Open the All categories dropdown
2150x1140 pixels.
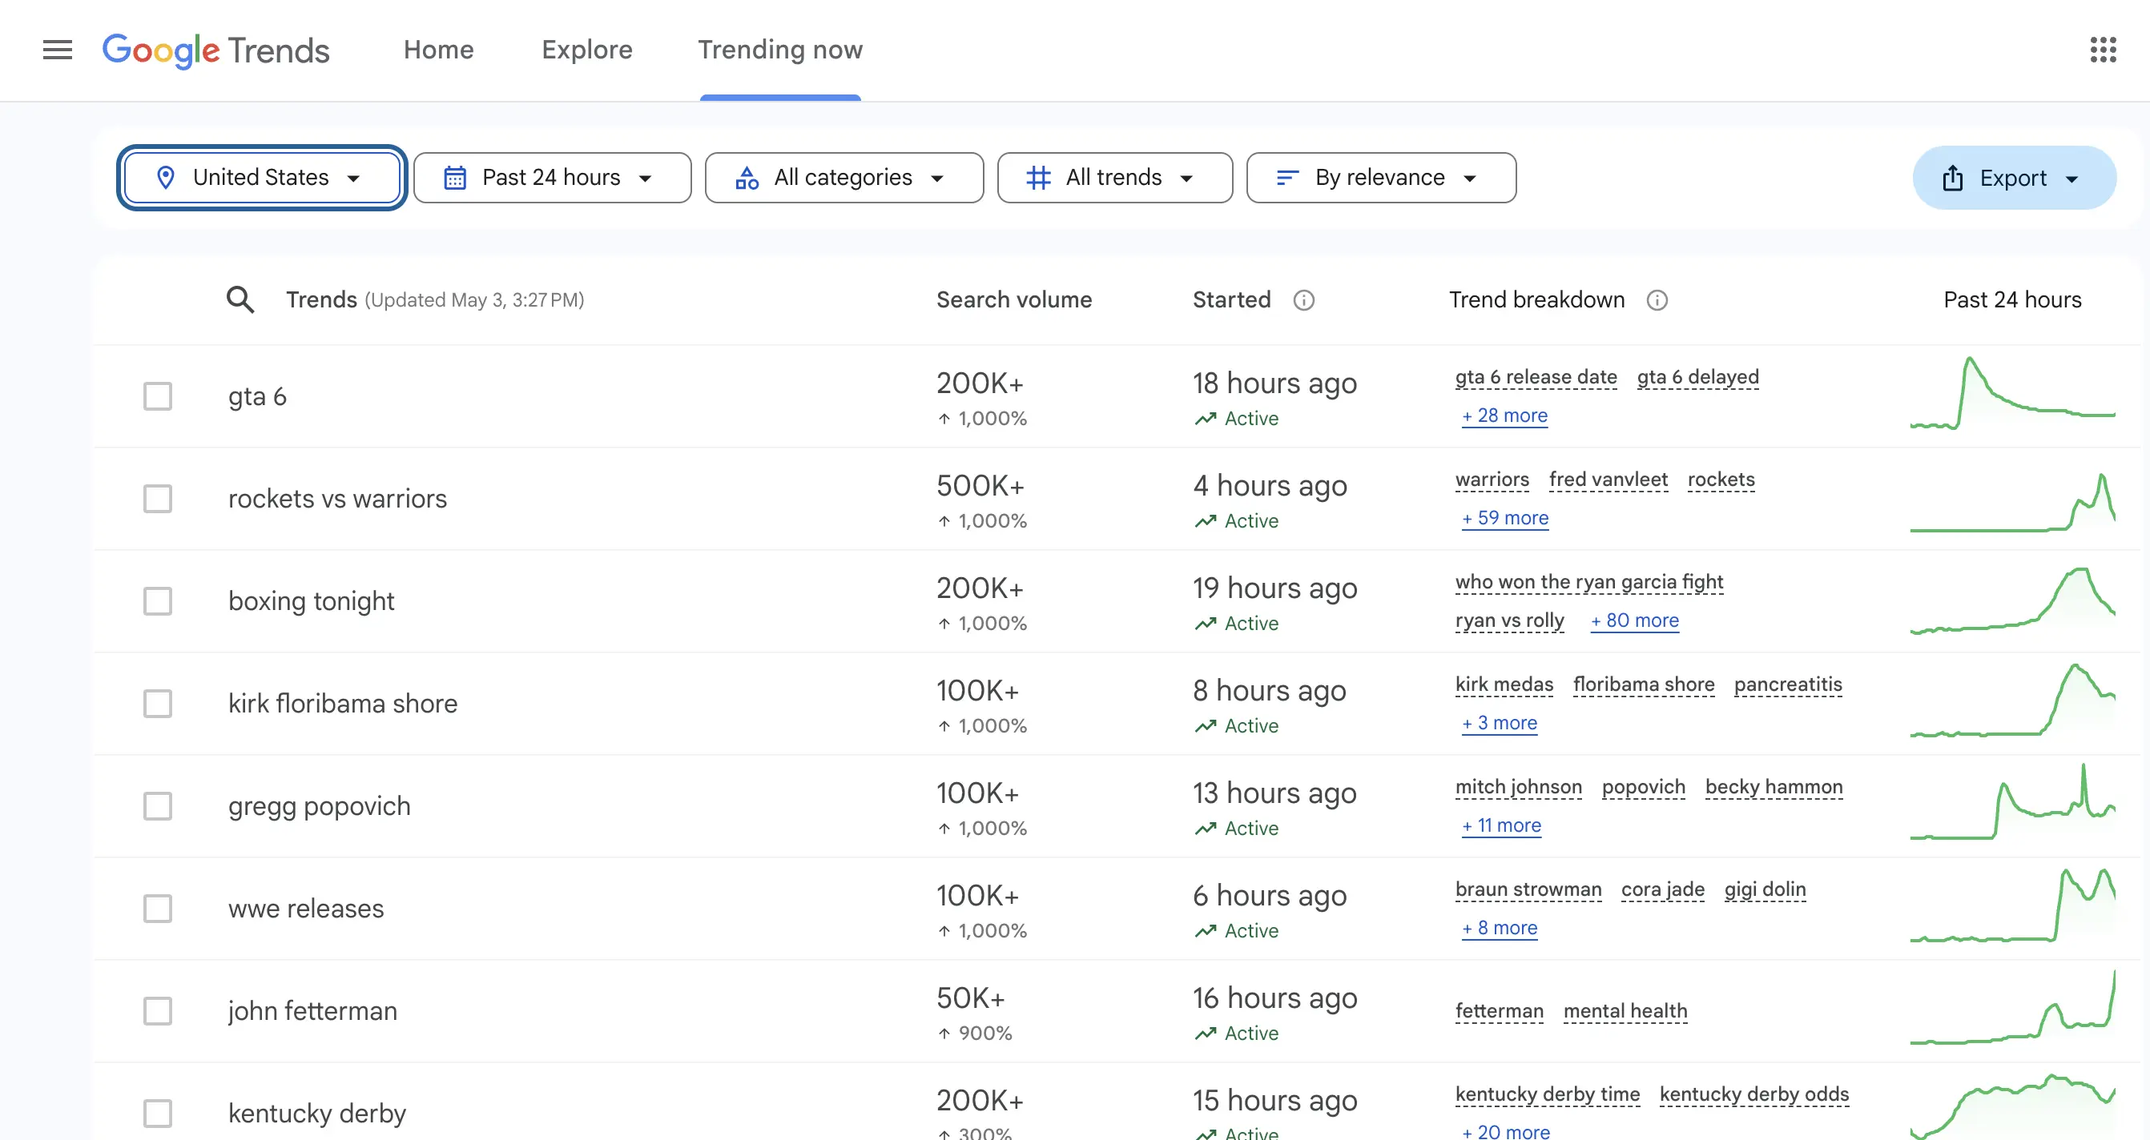pyautogui.click(x=843, y=178)
